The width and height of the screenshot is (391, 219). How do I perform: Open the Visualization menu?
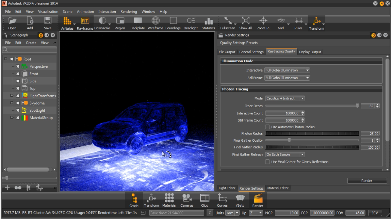48,12
